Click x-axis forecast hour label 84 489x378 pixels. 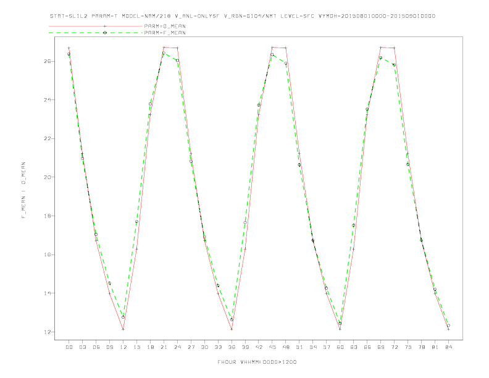(x=448, y=347)
